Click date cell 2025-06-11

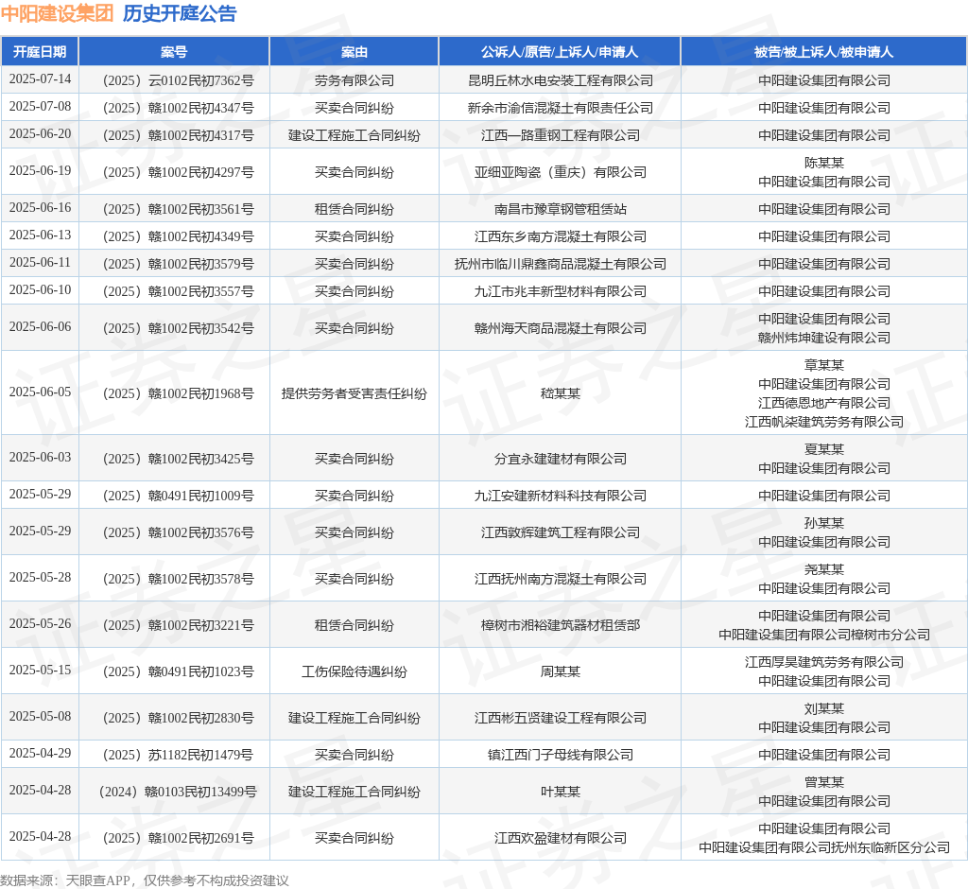pyautogui.click(x=40, y=263)
